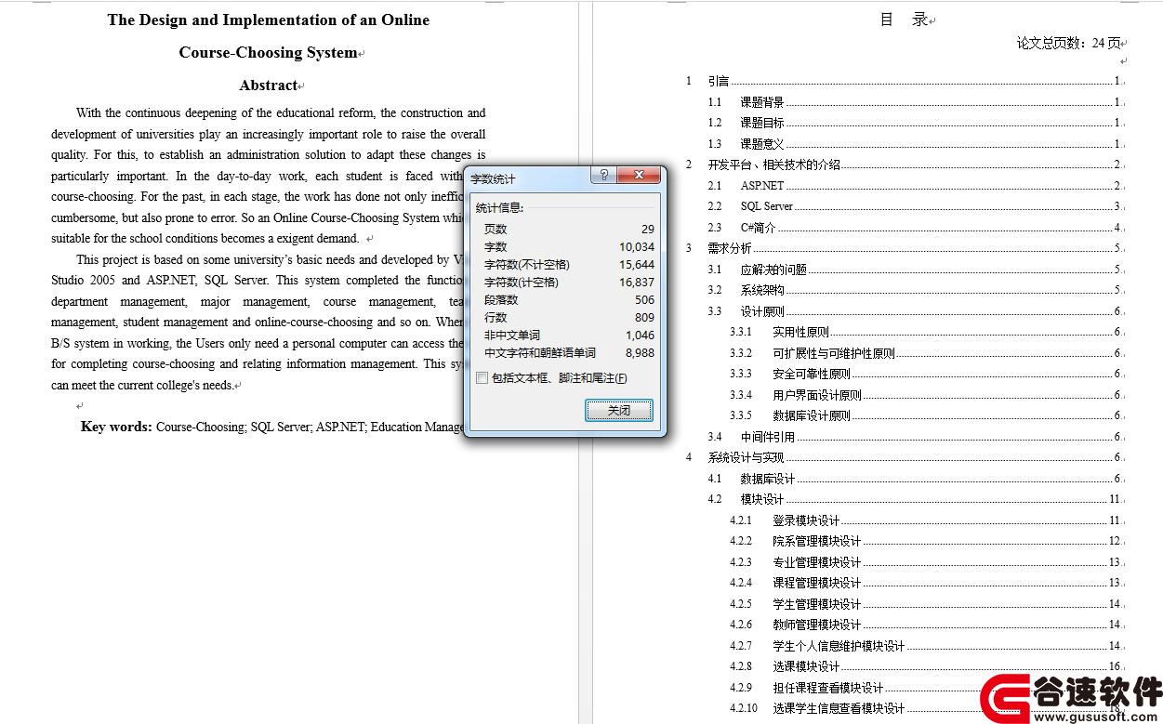Click the 非中文单词 1,046 row

tap(569, 335)
